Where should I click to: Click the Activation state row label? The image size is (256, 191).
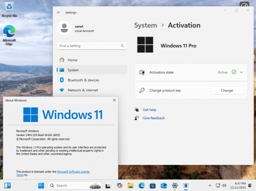162,72
